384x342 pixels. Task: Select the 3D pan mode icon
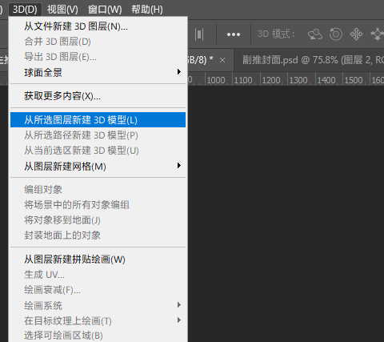[x=356, y=34]
